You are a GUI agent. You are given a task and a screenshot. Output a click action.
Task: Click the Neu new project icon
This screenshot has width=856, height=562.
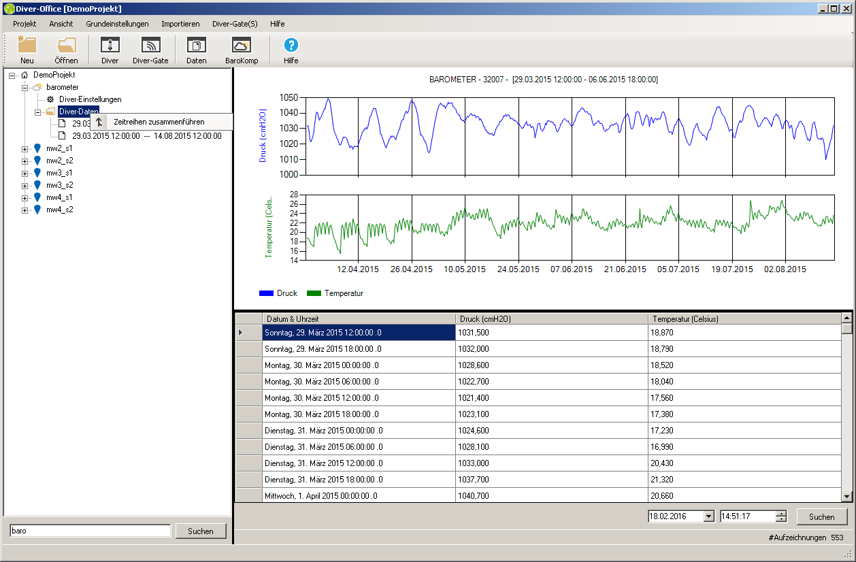click(x=27, y=49)
